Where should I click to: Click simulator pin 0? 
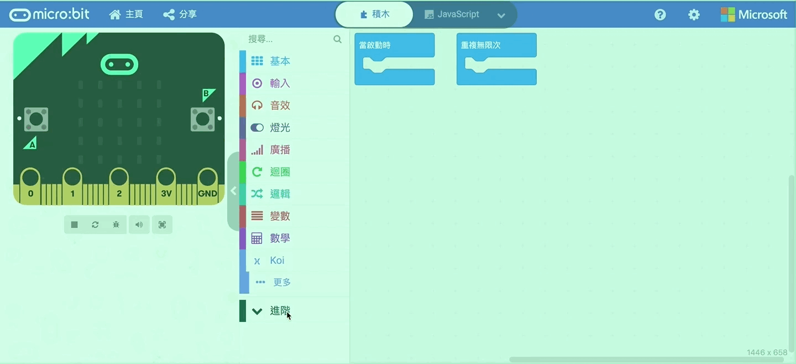point(30,185)
